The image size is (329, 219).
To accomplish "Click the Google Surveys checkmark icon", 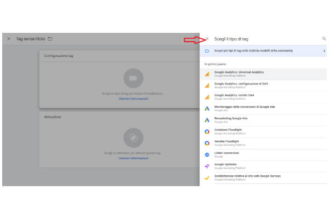I will point(207,178).
